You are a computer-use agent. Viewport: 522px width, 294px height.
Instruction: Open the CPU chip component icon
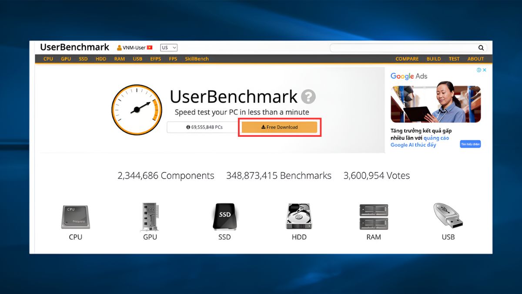[75, 217]
